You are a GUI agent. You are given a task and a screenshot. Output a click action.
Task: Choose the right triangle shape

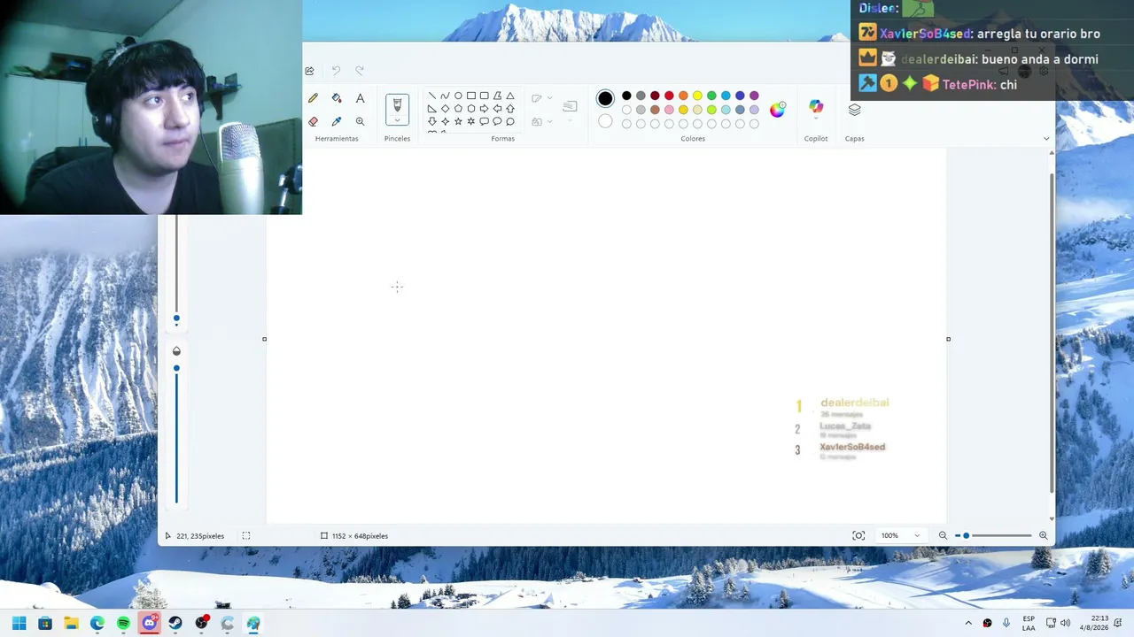431,109
